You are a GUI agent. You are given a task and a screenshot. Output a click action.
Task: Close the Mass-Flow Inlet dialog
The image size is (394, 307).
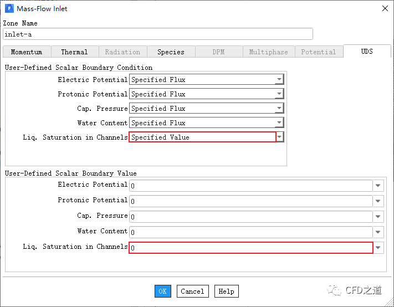click(x=385, y=8)
